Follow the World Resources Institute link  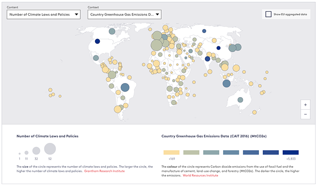click(x=199, y=175)
